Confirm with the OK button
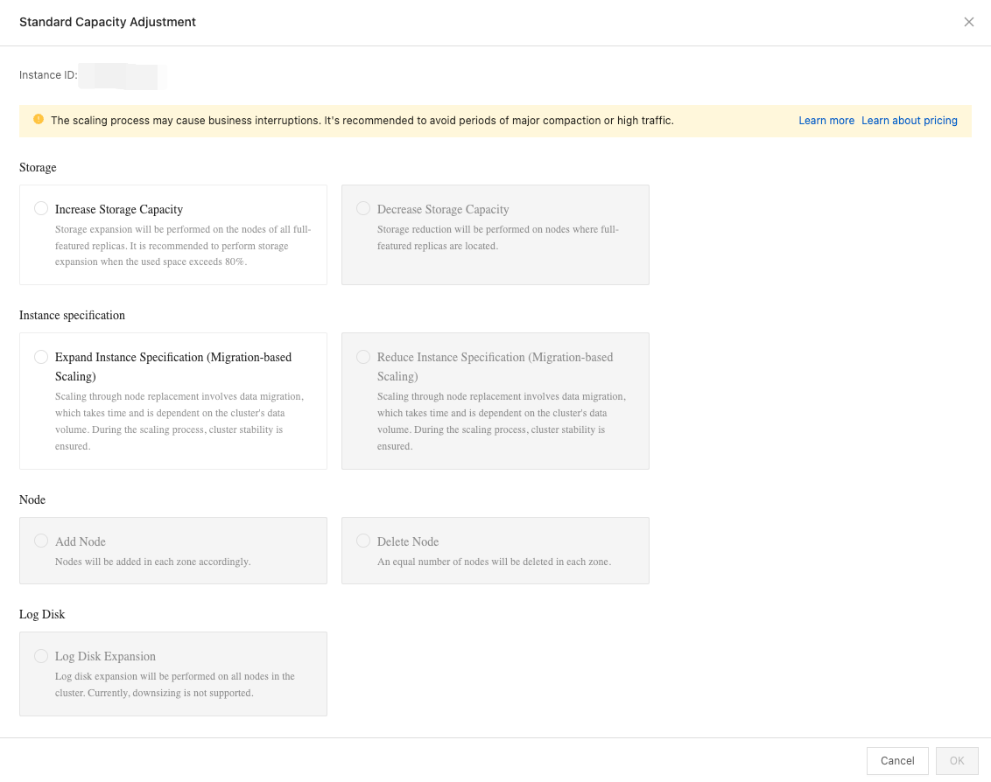 pos(956,760)
